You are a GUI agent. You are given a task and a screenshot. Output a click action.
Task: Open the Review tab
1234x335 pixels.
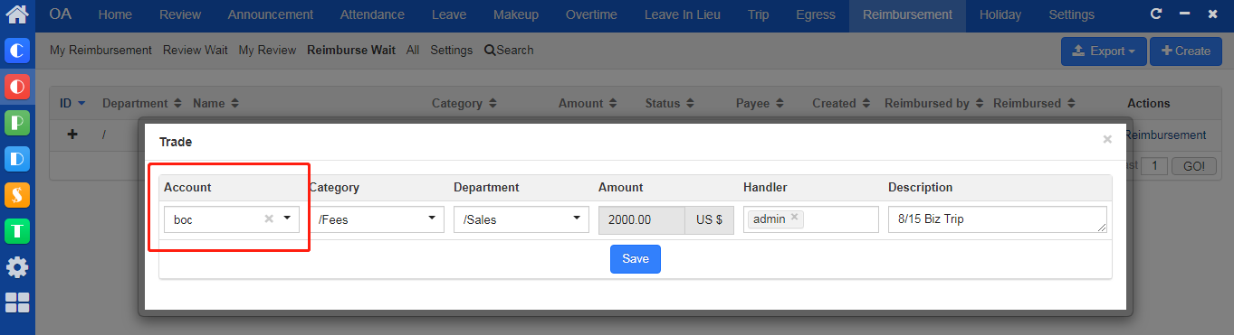pyautogui.click(x=179, y=14)
